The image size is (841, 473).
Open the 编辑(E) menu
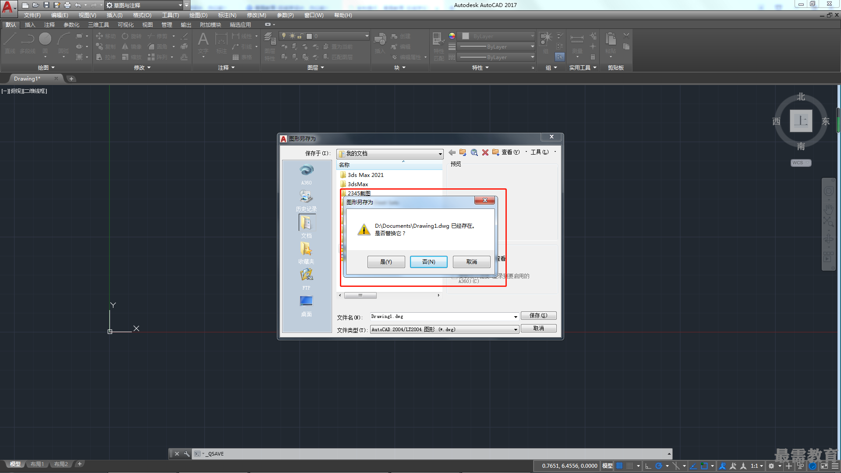pyautogui.click(x=60, y=15)
